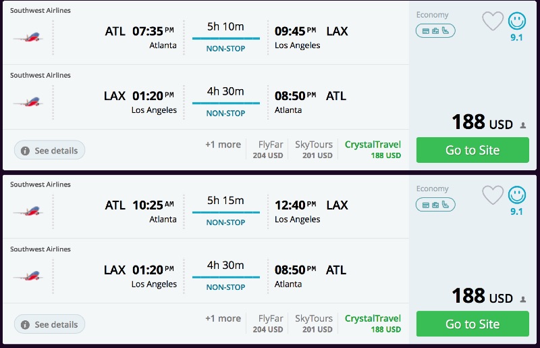Pick the CrystalTravel 188 USD offer in second result

(373, 324)
